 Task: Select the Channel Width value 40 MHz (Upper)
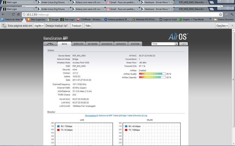[x=79, y=88]
